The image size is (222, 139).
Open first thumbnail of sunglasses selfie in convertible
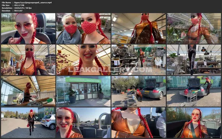[x=28, y=28]
